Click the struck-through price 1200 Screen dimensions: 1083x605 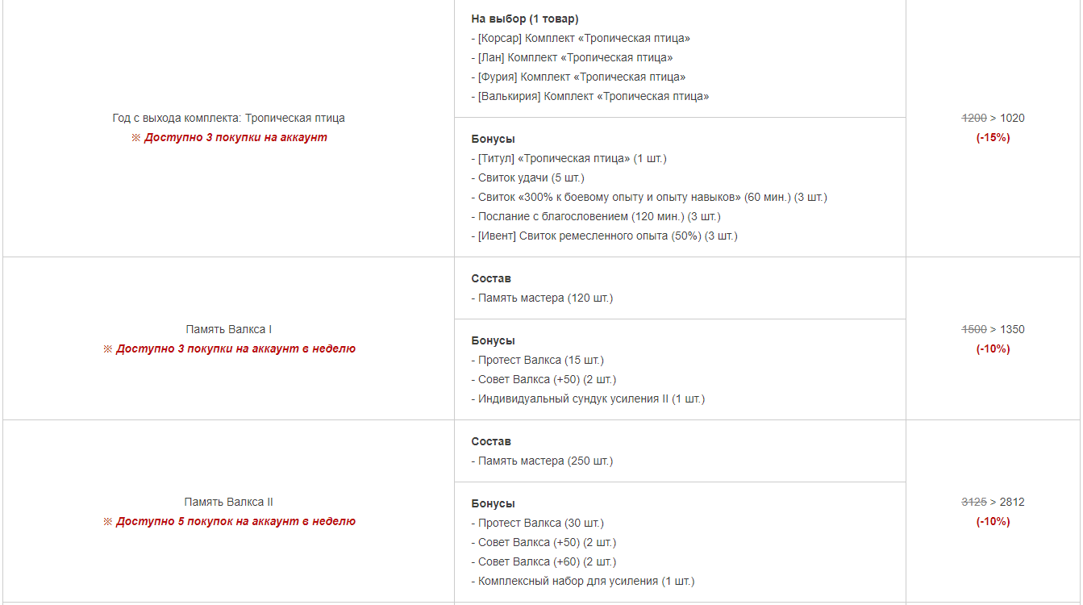point(974,118)
